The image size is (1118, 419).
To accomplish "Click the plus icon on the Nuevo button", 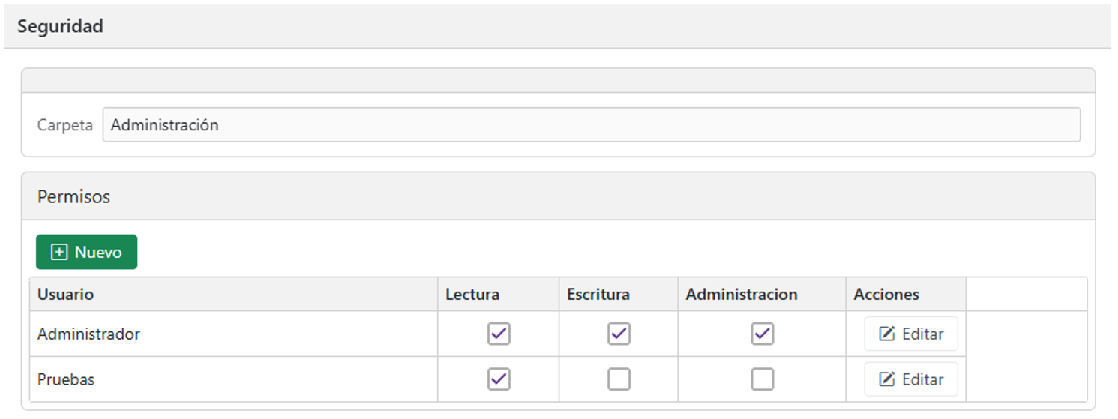I will 59,253.
